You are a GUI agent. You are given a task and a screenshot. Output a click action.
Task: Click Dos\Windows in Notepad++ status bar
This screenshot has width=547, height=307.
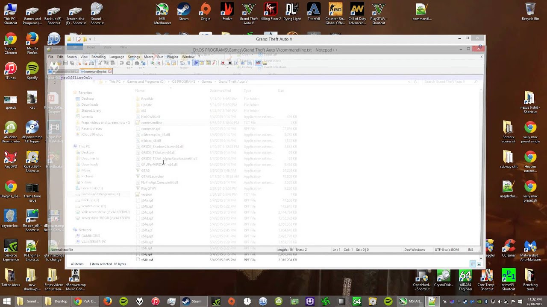(x=415, y=249)
